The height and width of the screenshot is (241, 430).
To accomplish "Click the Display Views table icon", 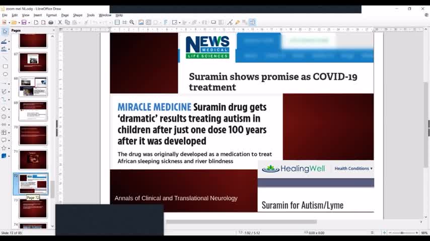I will tap(117, 23).
